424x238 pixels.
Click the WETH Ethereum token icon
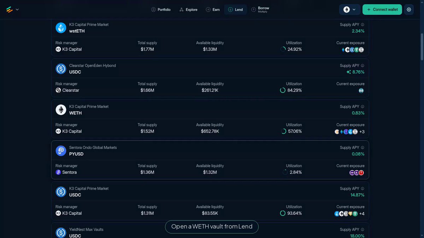point(61,110)
